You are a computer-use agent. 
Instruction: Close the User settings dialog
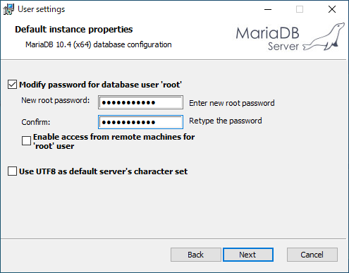(332, 9)
